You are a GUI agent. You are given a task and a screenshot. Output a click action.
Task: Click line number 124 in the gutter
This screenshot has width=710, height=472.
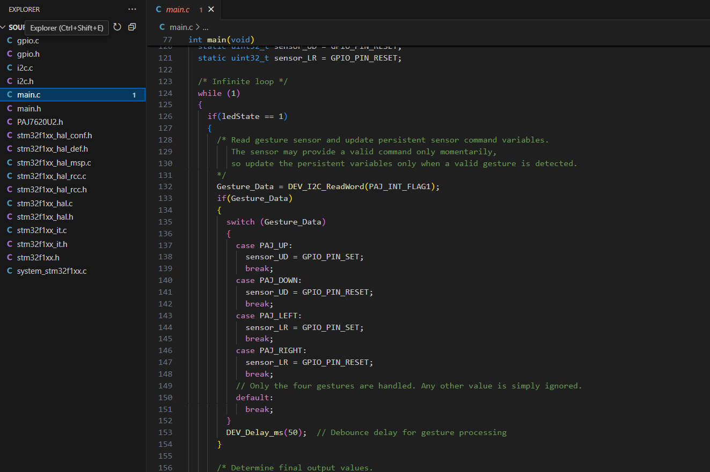click(165, 93)
